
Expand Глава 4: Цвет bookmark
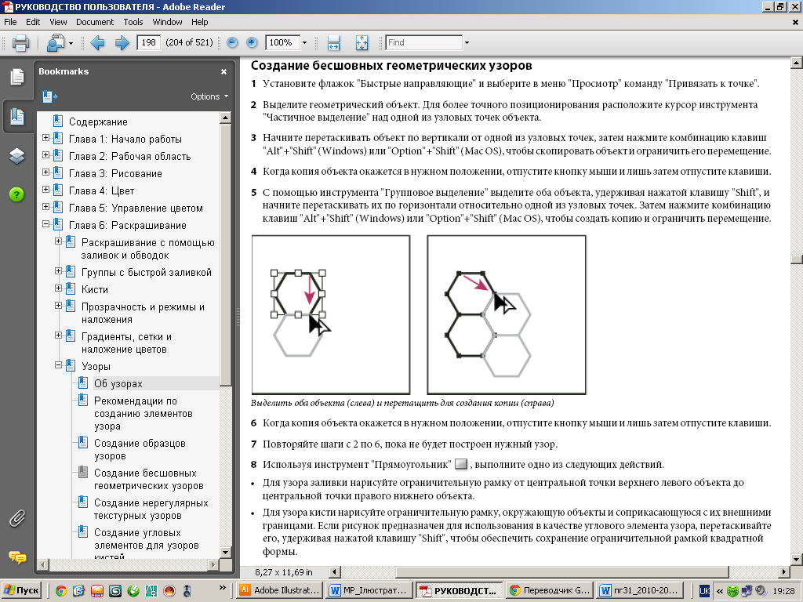45,190
